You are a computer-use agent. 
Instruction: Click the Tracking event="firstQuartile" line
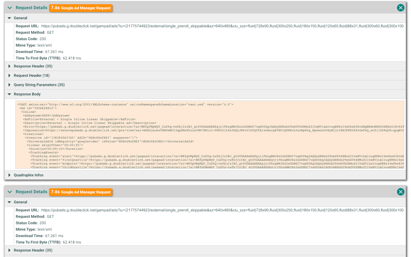pos(217,160)
